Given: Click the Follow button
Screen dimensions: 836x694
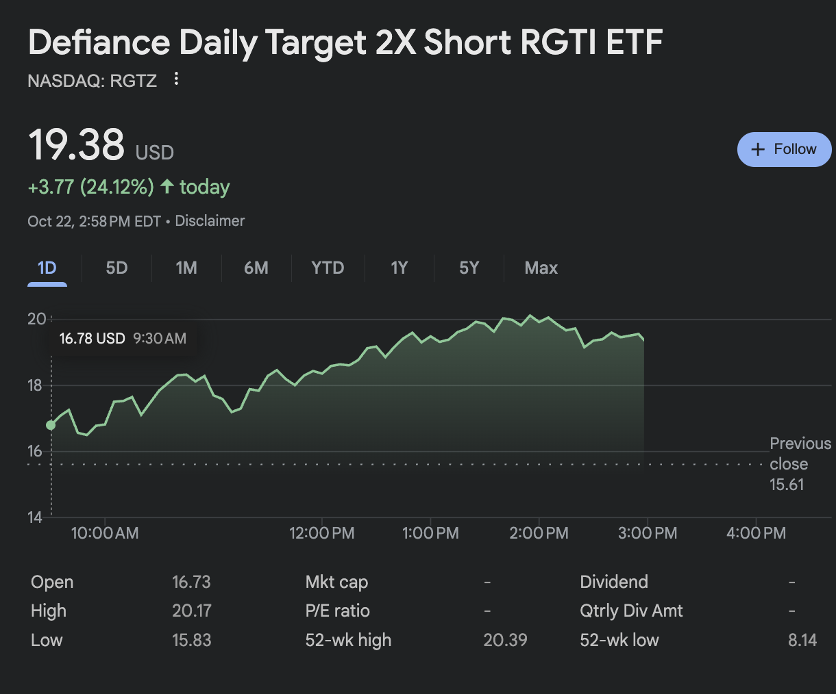Looking at the screenshot, I should pos(785,149).
